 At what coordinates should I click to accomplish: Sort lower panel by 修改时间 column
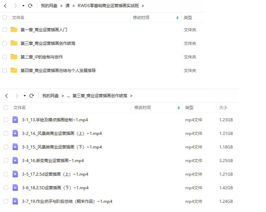pos(142,107)
